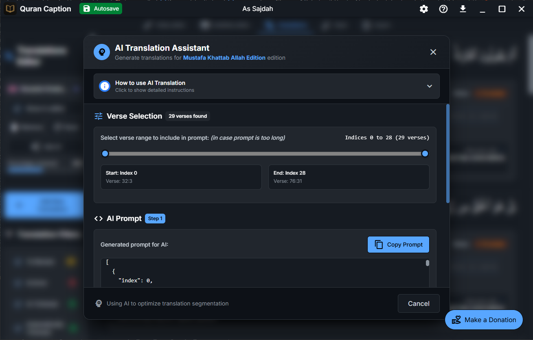The width and height of the screenshot is (533, 340).
Task: Click the range slider start handle
Action: click(x=105, y=154)
